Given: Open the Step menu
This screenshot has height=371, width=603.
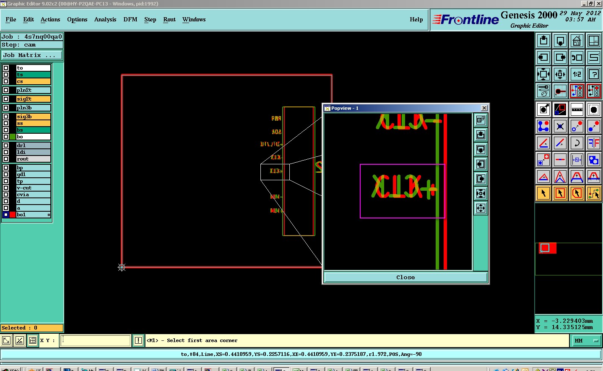Looking at the screenshot, I should (150, 19).
